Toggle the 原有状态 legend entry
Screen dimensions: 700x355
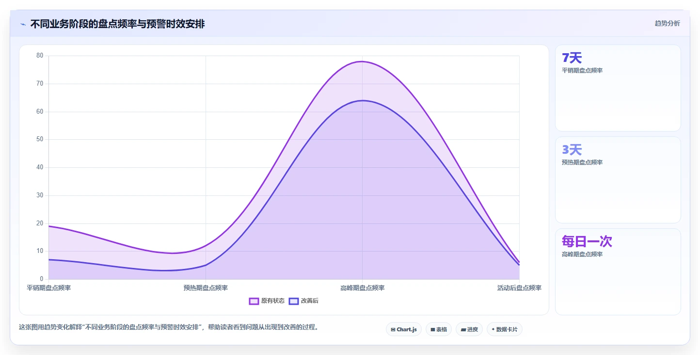click(x=267, y=301)
